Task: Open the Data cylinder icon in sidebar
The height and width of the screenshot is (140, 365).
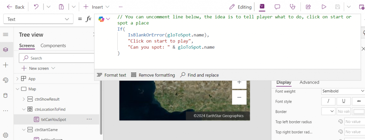Action: click(x=6, y=96)
